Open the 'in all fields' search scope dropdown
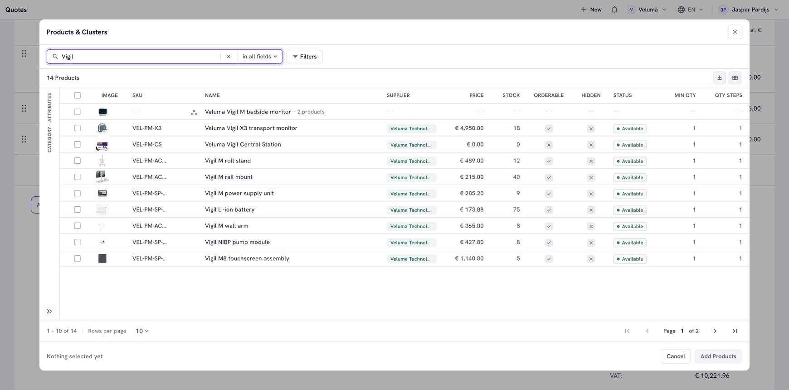 click(x=260, y=57)
